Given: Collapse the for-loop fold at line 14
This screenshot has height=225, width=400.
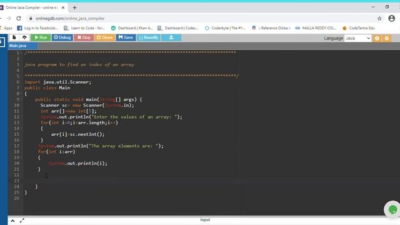Looking at the screenshot, I should point(21,128).
